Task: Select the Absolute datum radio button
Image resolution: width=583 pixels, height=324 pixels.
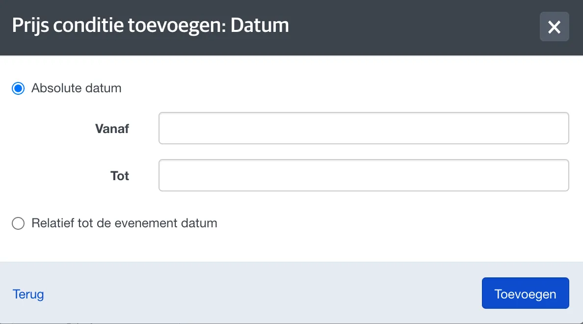Action: click(x=18, y=88)
